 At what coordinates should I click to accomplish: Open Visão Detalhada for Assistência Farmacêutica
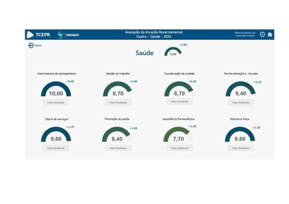[x=179, y=148]
